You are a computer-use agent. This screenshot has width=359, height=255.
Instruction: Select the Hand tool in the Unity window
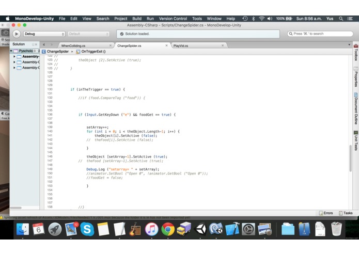click(5, 33)
